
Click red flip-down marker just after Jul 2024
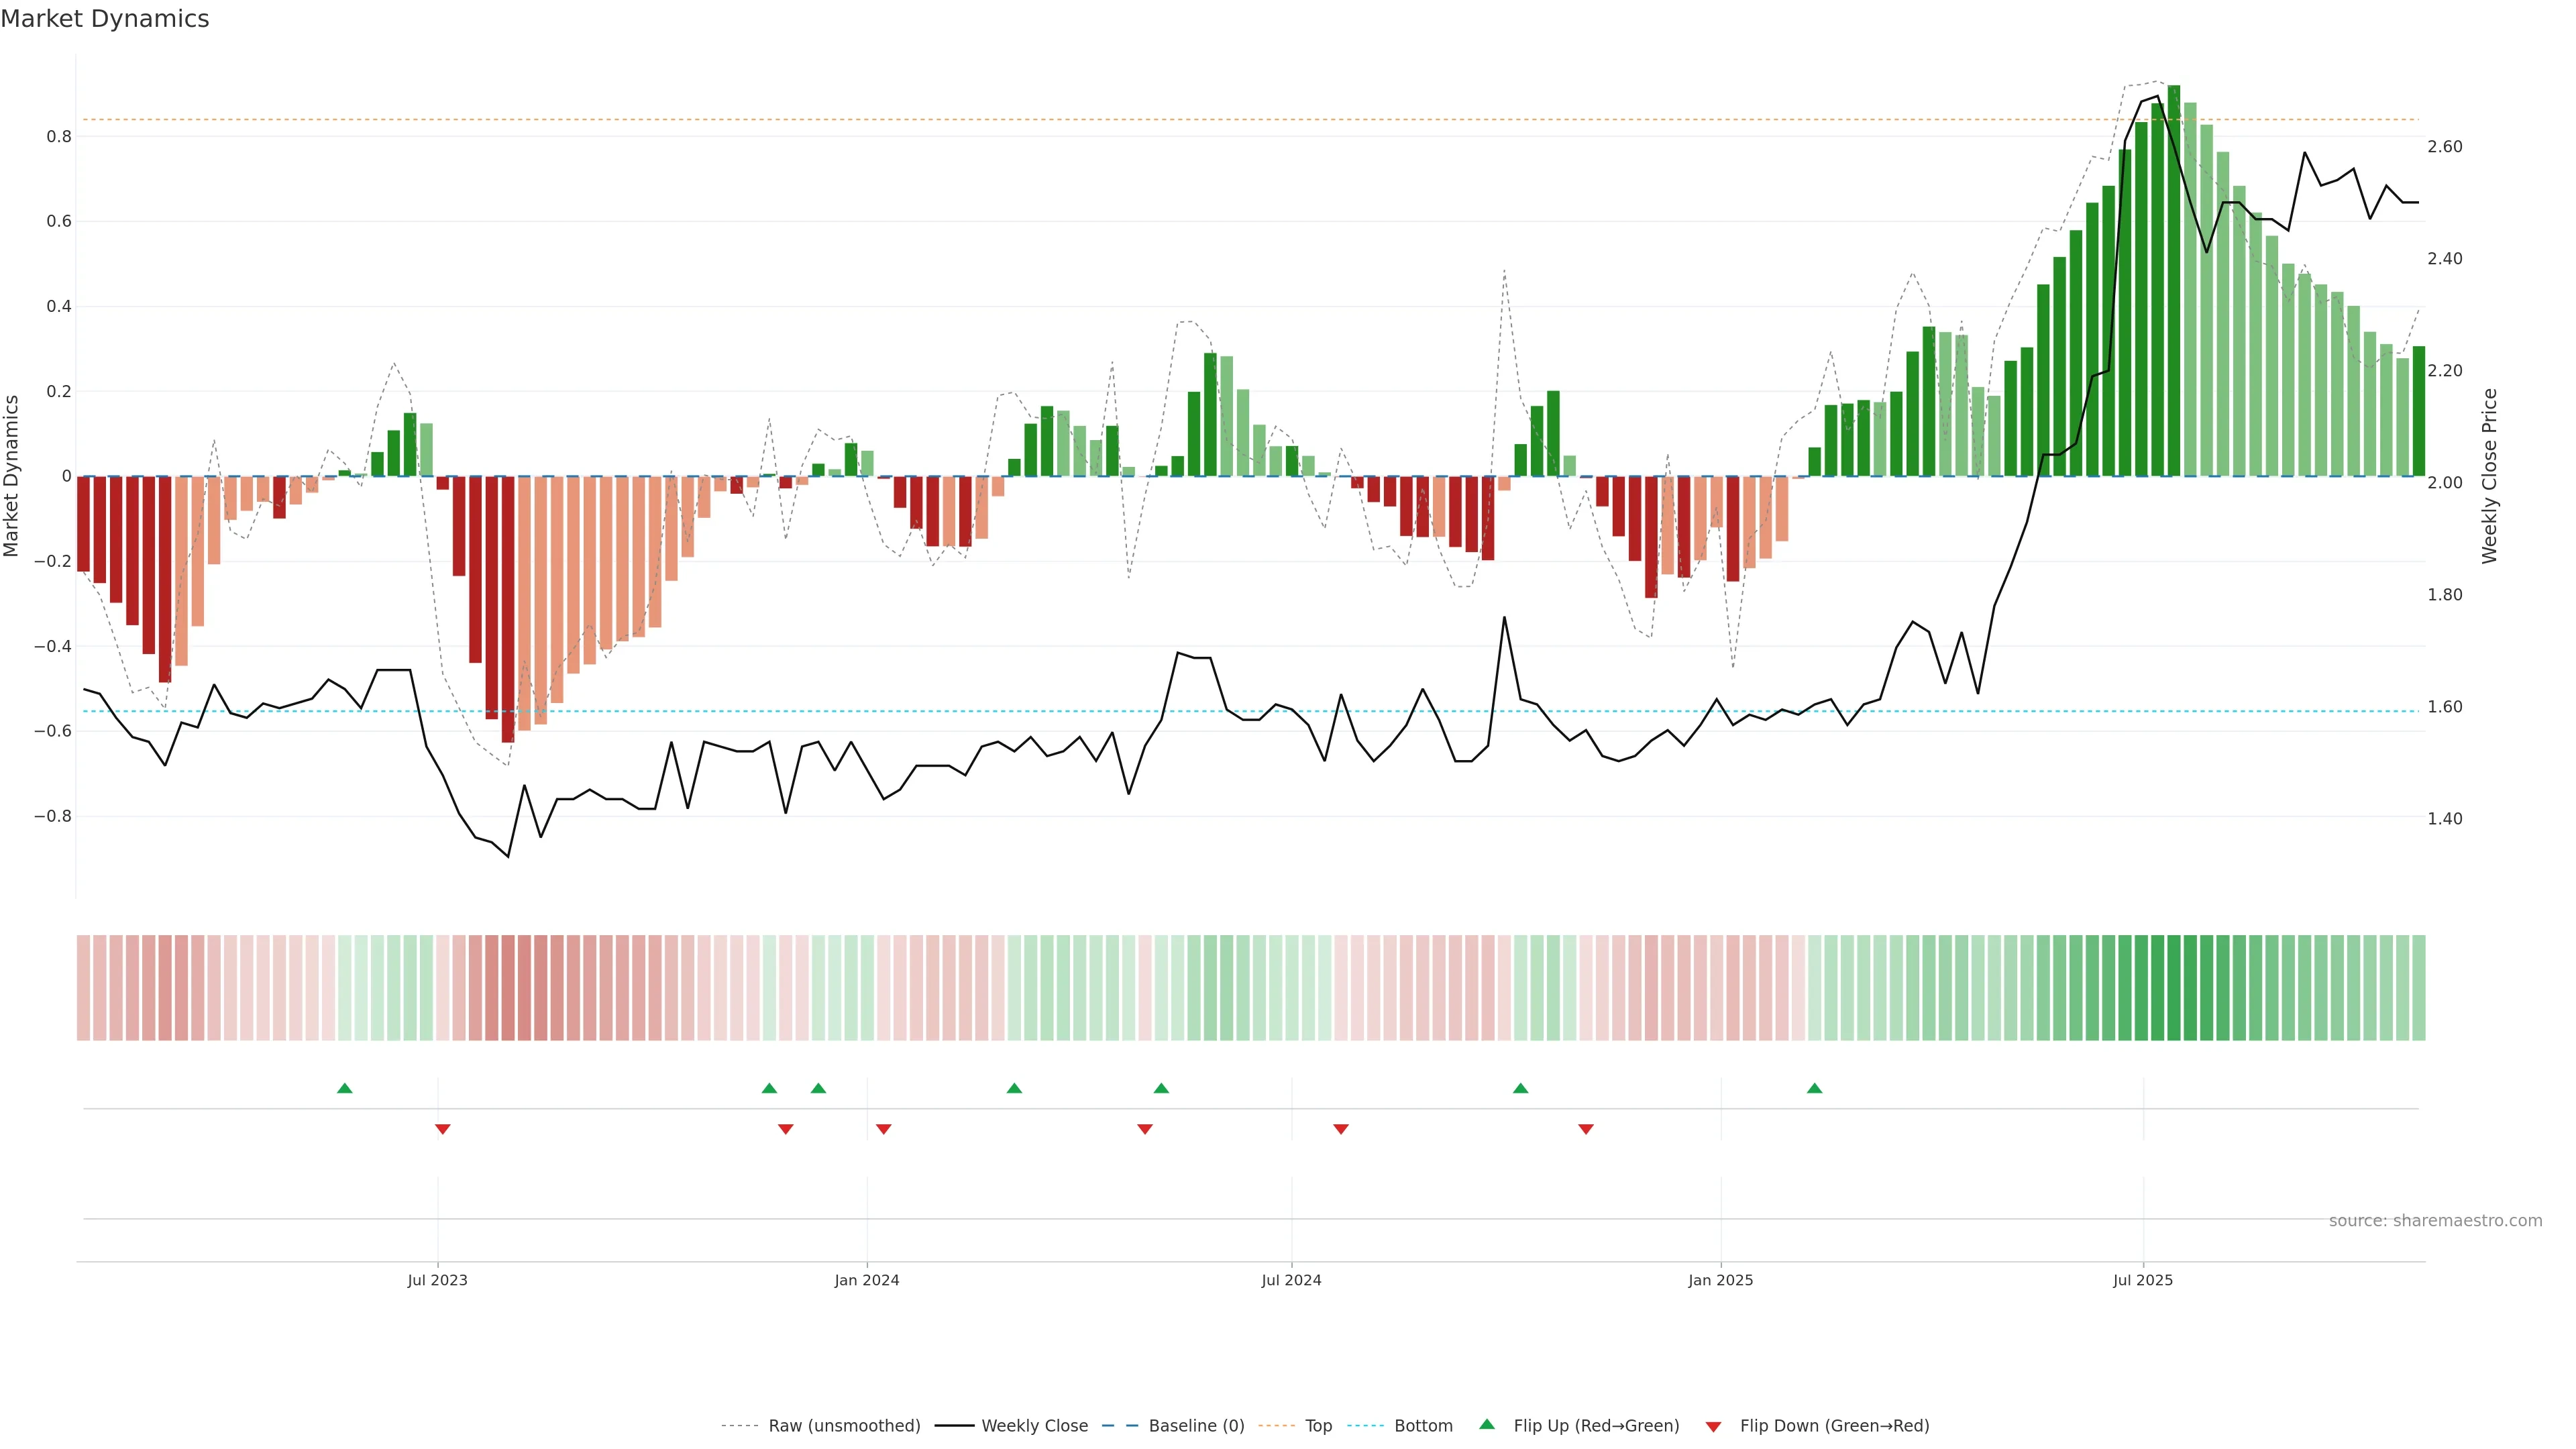click(x=1341, y=1129)
